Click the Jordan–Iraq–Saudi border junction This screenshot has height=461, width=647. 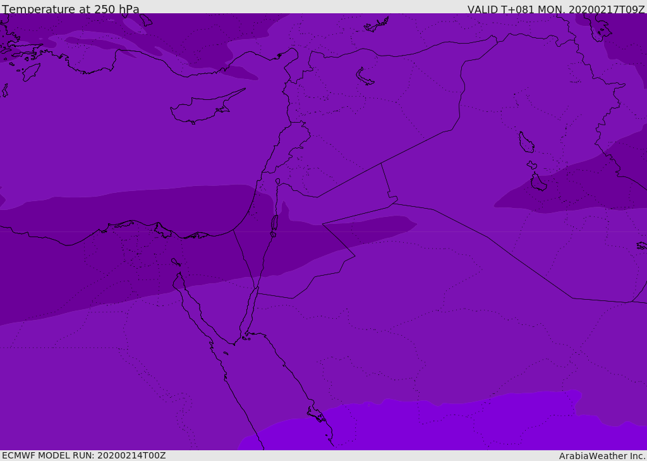click(394, 200)
